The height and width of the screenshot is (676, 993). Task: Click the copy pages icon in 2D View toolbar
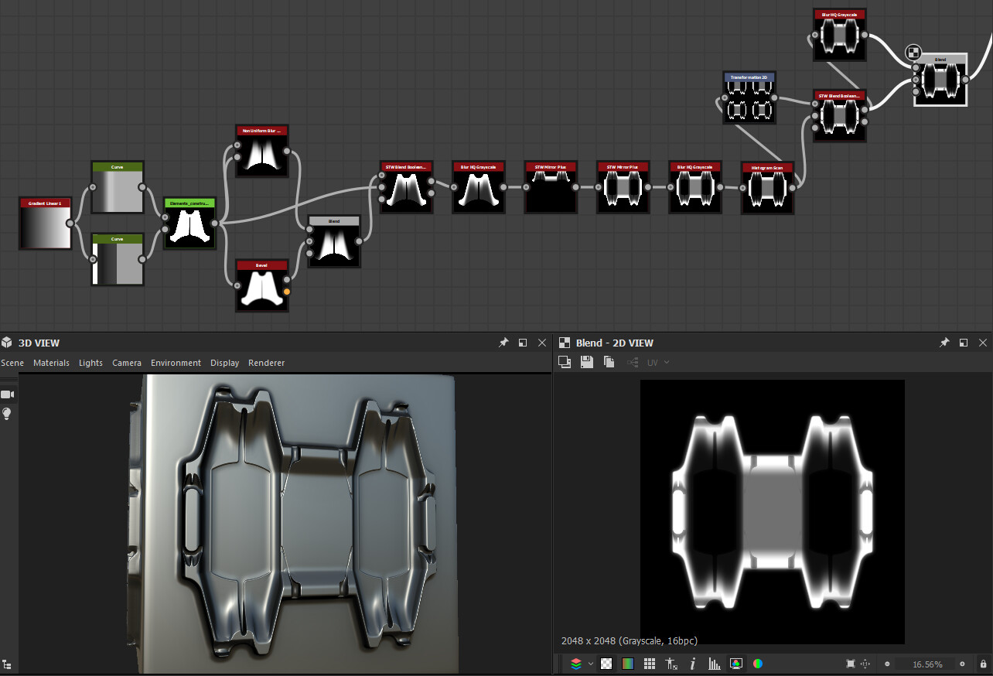coord(609,362)
